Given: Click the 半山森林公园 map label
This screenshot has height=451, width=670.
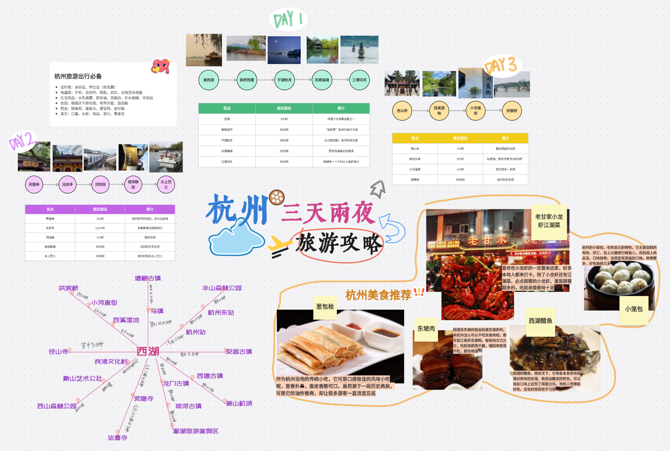Looking at the screenshot, I should [222, 288].
